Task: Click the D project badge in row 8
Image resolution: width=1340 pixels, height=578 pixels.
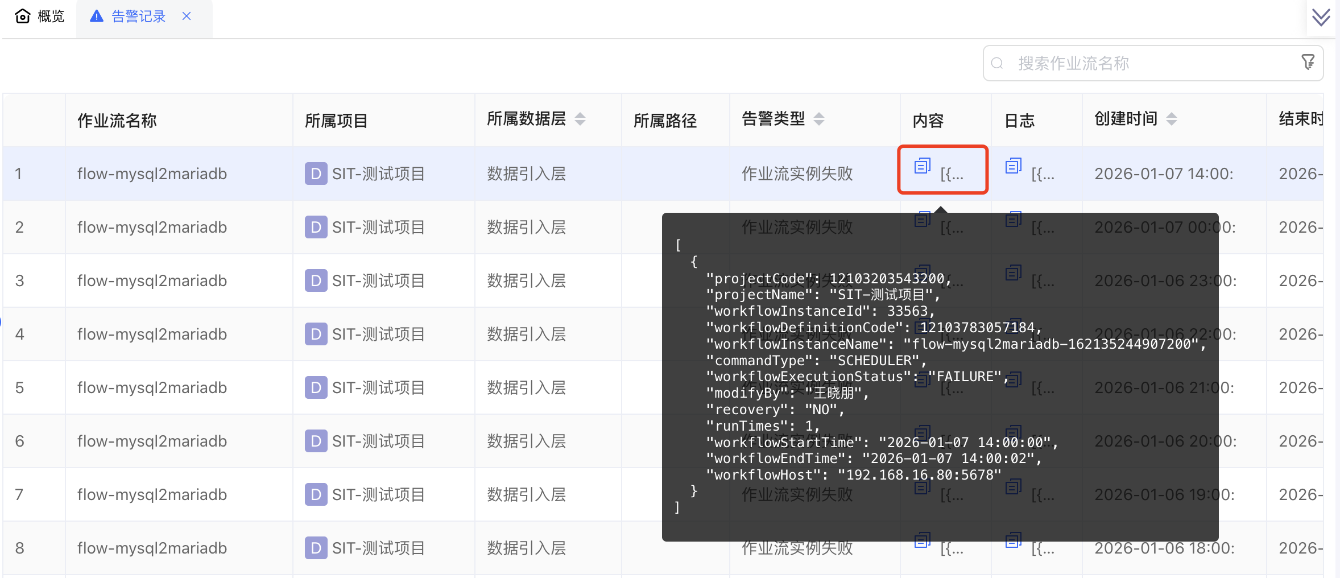Action: pos(316,548)
